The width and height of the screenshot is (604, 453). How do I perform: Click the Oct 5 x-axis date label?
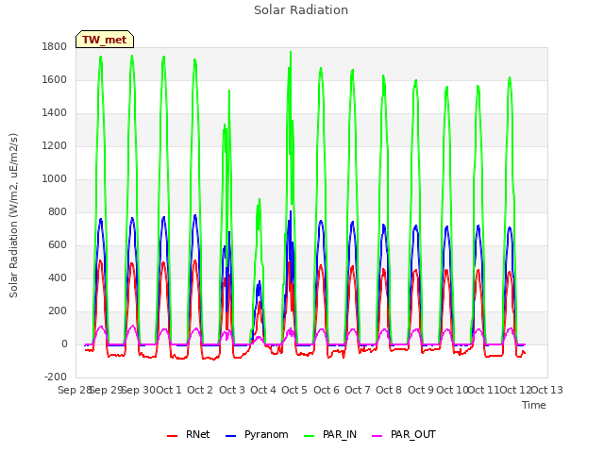(294, 390)
